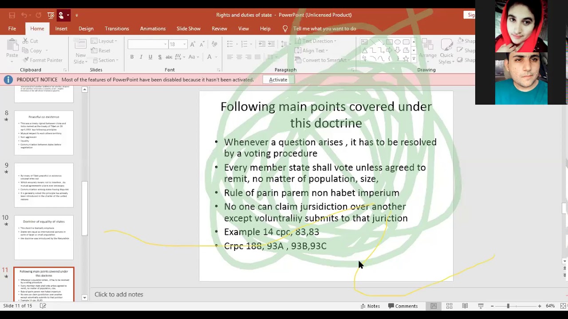Select the Text Box shape in gallery
The width and height of the screenshot is (568, 319).
coord(364,42)
